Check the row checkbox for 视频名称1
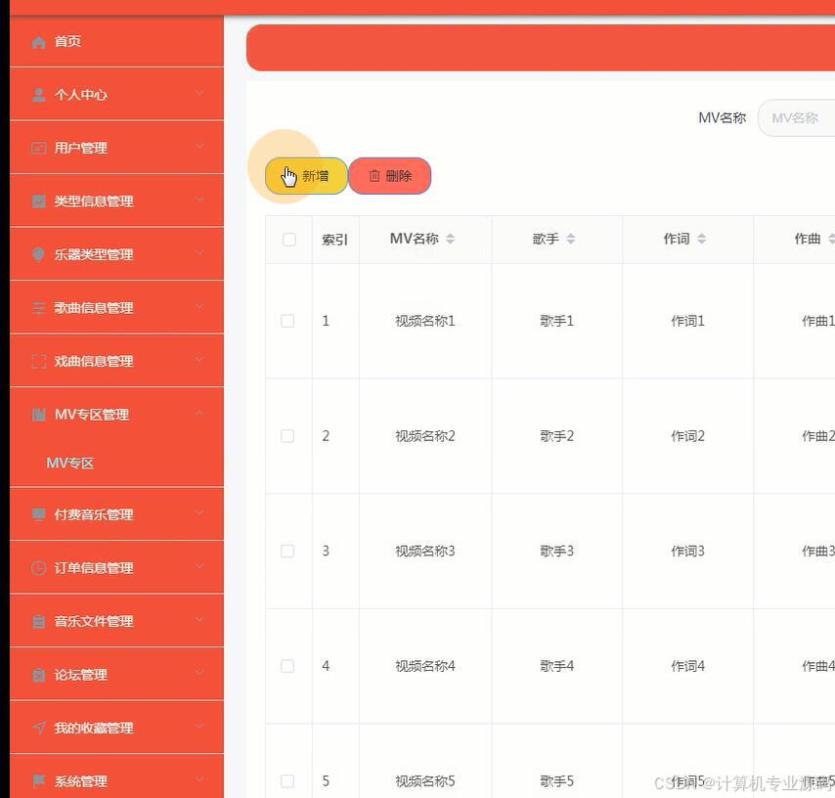 (287, 320)
